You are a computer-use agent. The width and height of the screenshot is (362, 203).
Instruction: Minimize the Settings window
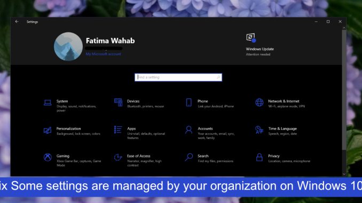point(316,22)
